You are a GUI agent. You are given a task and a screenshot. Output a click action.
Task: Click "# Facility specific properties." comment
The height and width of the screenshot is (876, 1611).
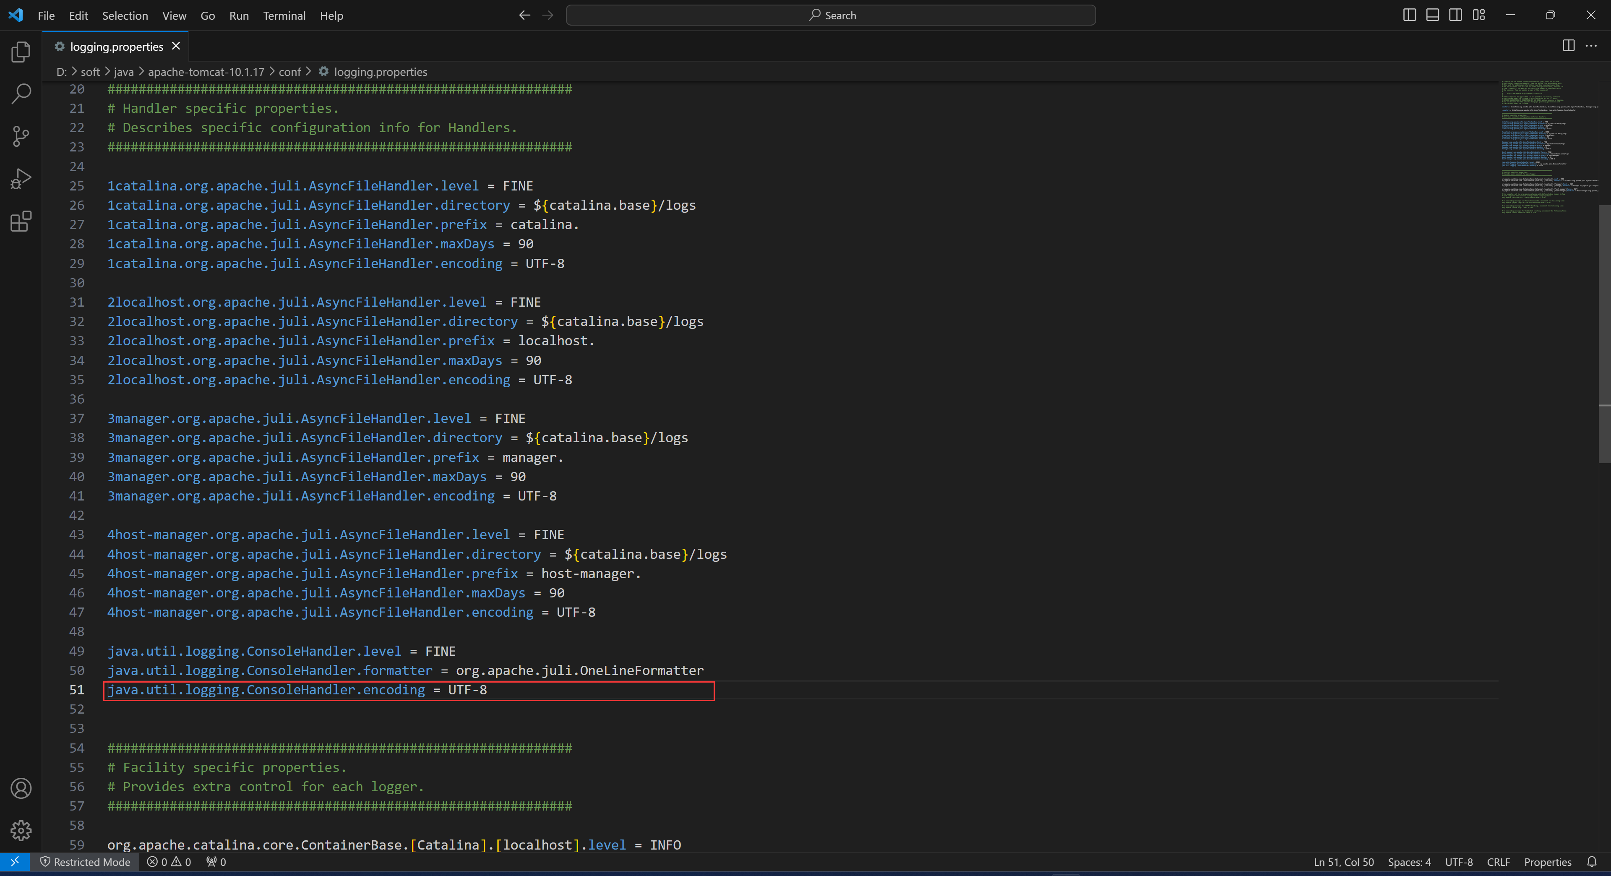[227, 767]
